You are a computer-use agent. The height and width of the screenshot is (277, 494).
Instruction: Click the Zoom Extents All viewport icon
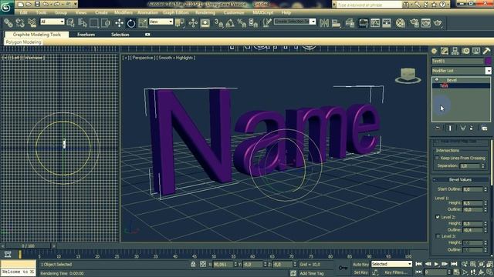tap(489, 264)
